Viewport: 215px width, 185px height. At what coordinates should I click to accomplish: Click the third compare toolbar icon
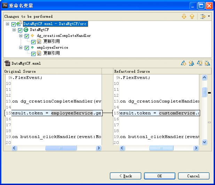tap(199, 63)
